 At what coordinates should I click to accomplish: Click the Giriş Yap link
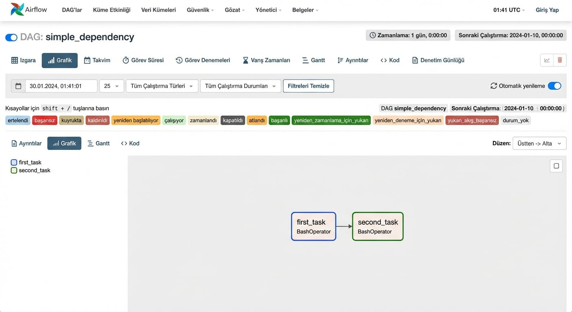(547, 10)
